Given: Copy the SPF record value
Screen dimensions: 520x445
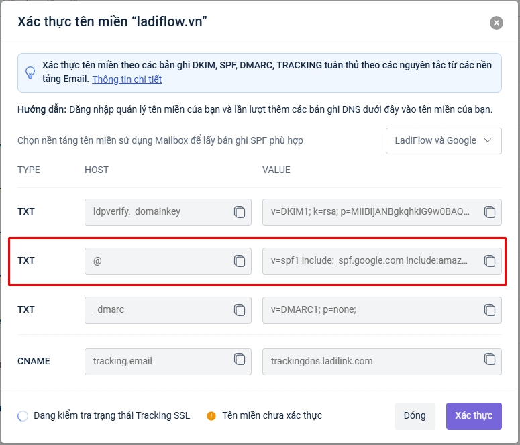Looking at the screenshot, I should pyautogui.click(x=490, y=261).
